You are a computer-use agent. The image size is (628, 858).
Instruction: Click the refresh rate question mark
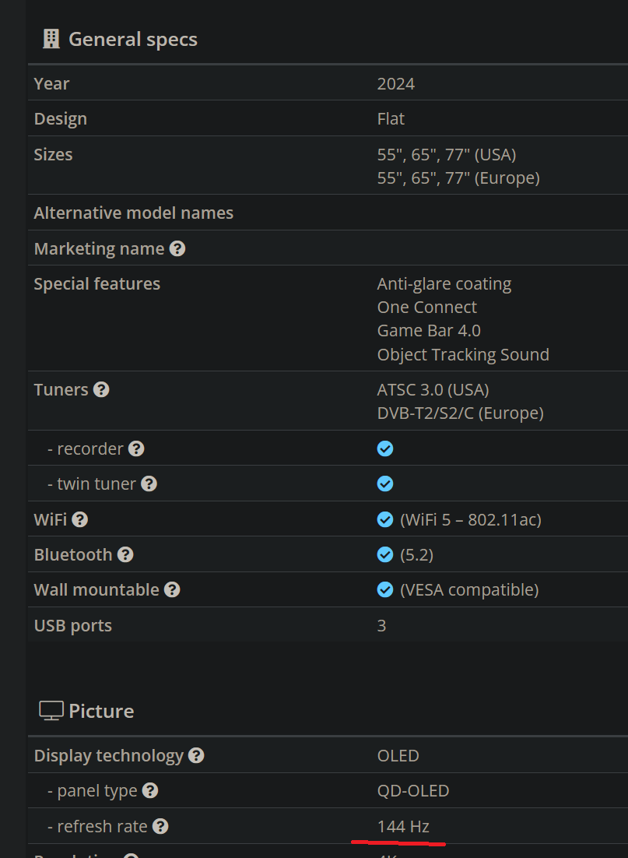(160, 826)
